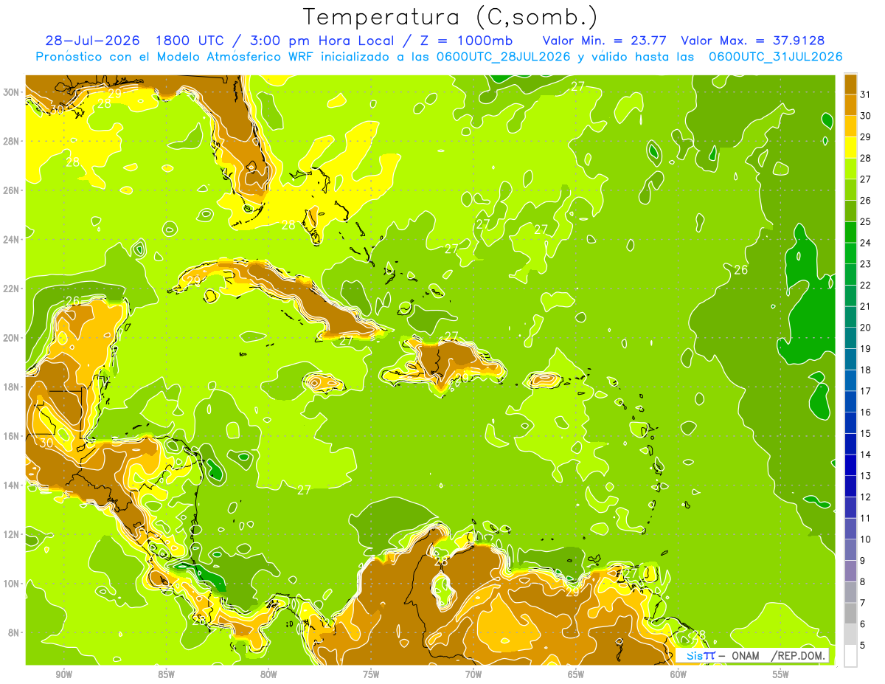Viewport: 885px width, 684px height.
Task: Select the "0600UTC_31JUL2026" valid-until time
Action: 775,57
